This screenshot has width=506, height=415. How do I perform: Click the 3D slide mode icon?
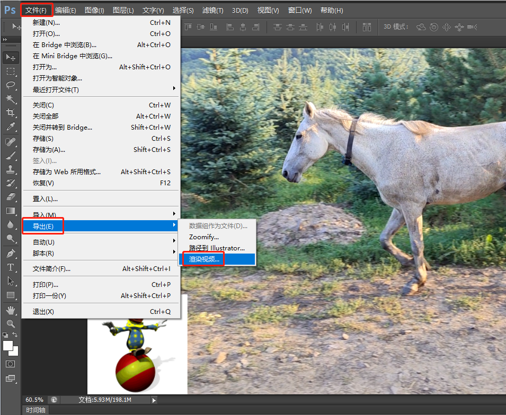point(459,27)
